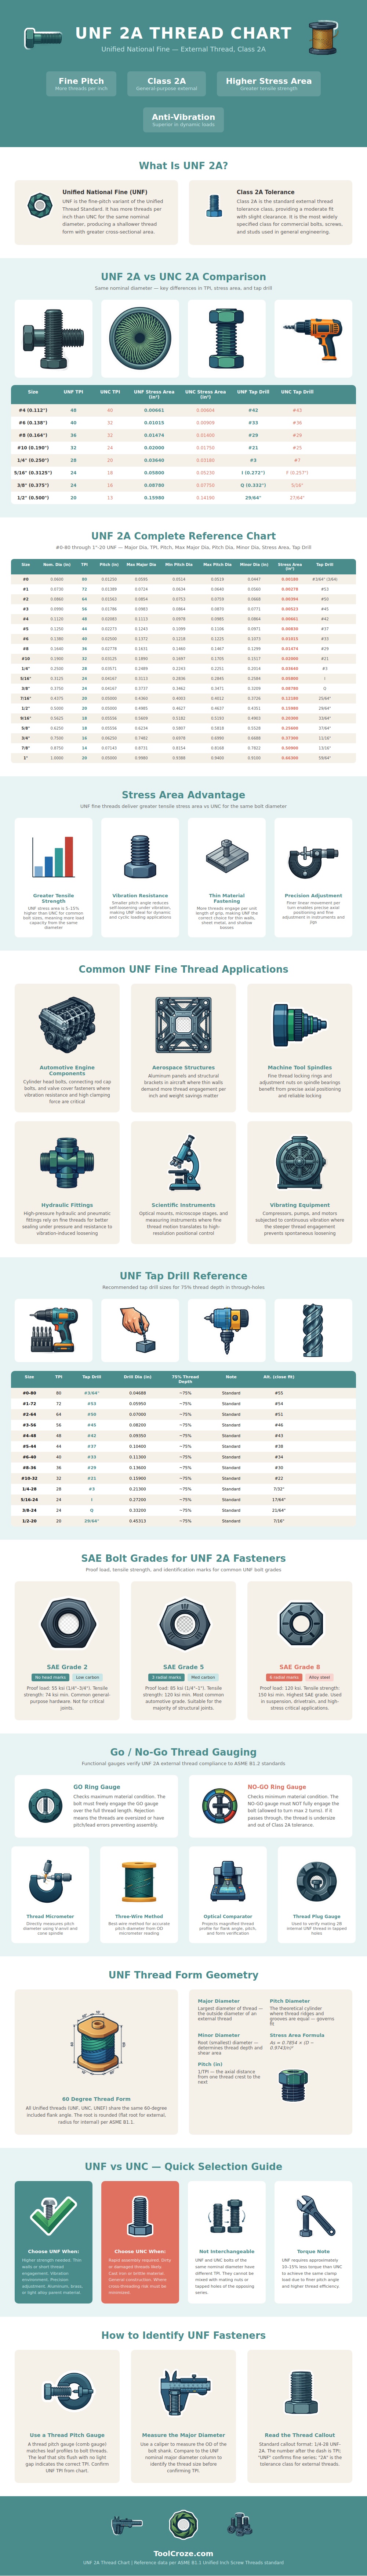Image resolution: width=367 pixels, height=2576 pixels.
Task: Click the Drill Dia (in) column header in the tap drill table
Action: pyautogui.click(x=138, y=1377)
